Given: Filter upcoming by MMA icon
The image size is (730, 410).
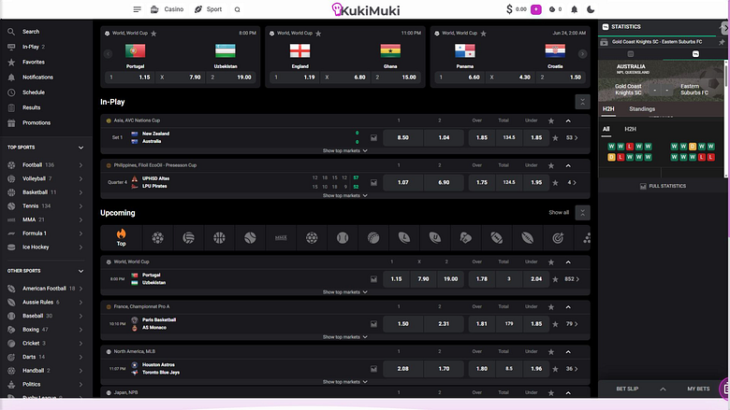Looking at the screenshot, I should 281,238.
